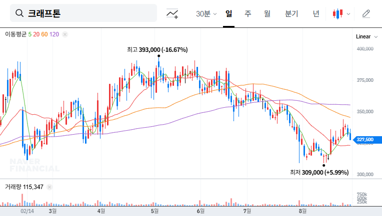Open the add indicator chart icon
Viewport: 382px width, 216px height.
tap(172, 13)
